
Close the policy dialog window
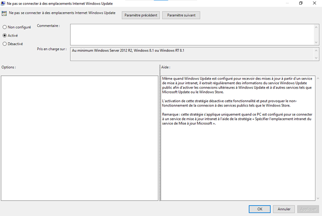point(315,3)
